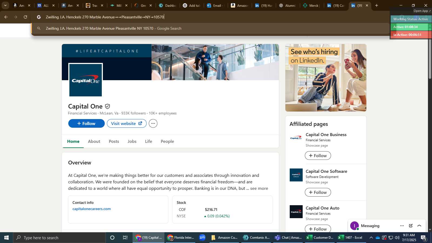Image resolution: width=432 pixels, height=243 pixels.
Task: Open capitalonecareers.com link
Action: pos(92,209)
